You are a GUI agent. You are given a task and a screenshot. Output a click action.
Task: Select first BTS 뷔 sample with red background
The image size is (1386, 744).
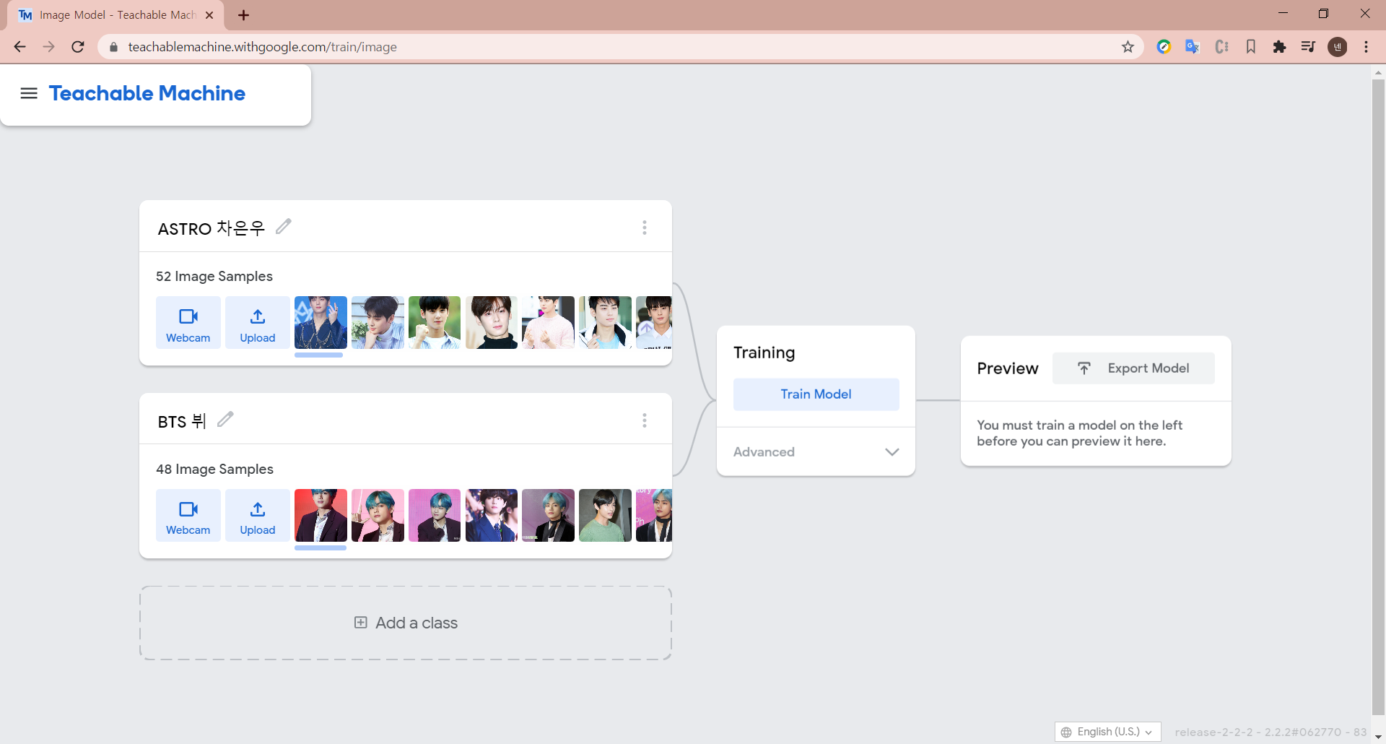(321, 515)
